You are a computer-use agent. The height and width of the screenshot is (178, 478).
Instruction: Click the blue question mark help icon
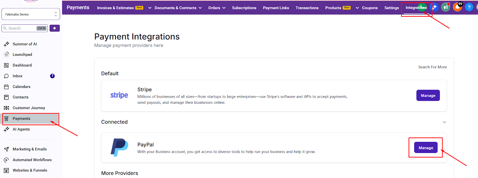pyautogui.click(x=469, y=7)
